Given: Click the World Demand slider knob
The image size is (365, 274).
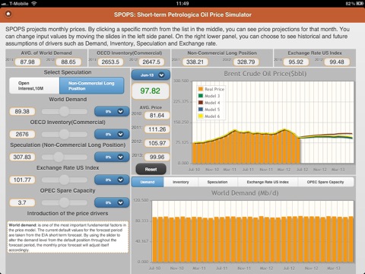Looking at the screenshot, I should 64,111.
